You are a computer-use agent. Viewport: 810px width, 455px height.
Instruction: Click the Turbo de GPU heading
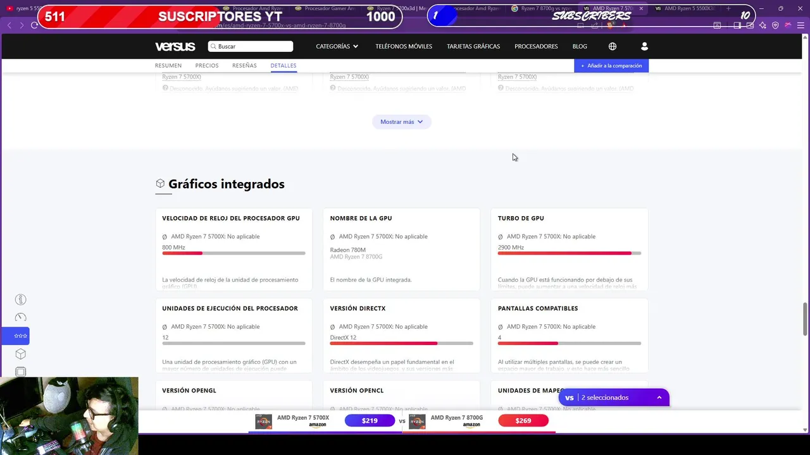[521, 218]
